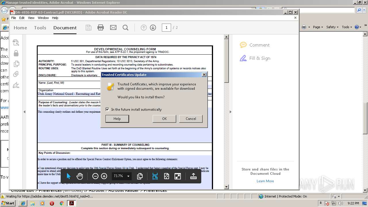Choose the selection arrow tool in floating toolbar
The height and width of the screenshot is (207, 368).
68,176
